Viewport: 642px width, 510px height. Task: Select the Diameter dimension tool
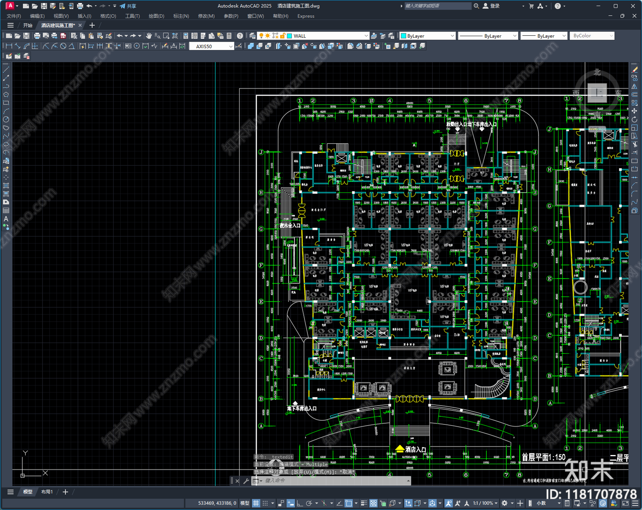click(63, 46)
